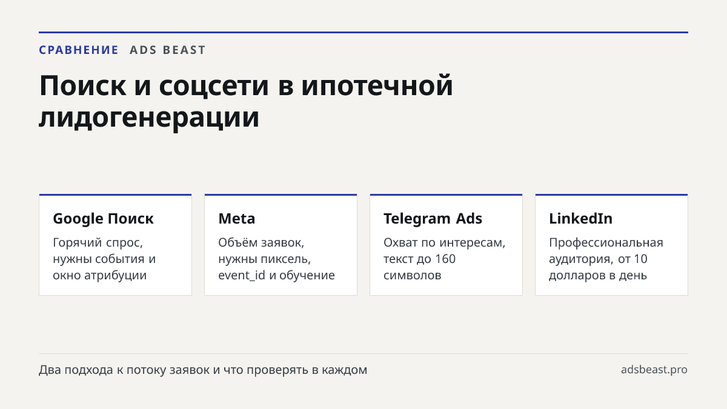The width and height of the screenshot is (727, 409).
Task: Select the headline "Поиск и соцсети в ипотечной лидогенерации"
Action: click(246, 101)
